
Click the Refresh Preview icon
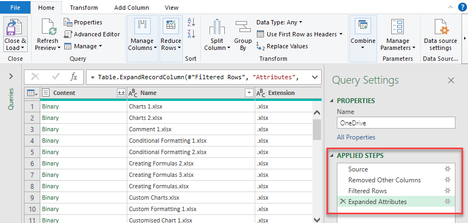coord(47,27)
